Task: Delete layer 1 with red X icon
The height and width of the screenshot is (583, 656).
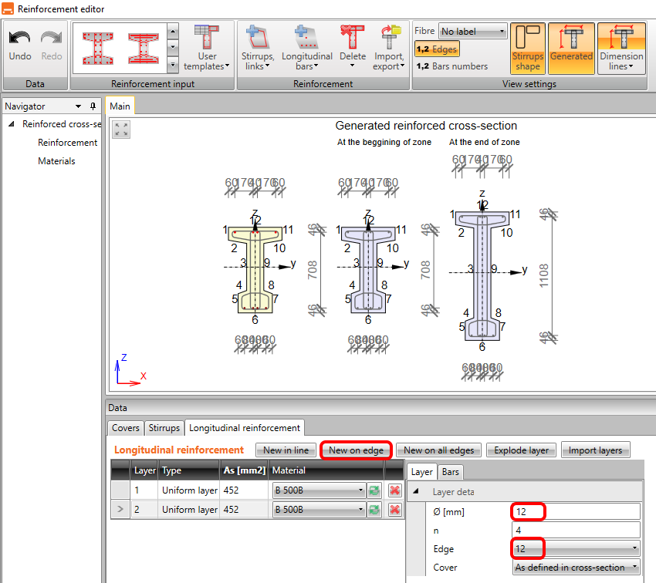Action: (x=394, y=490)
